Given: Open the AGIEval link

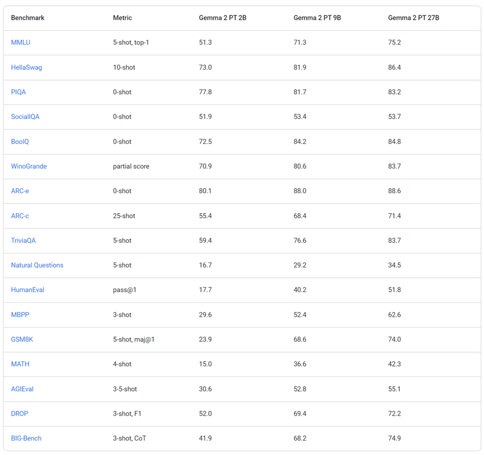Looking at the screenshot, I should [x=23, y=389].
